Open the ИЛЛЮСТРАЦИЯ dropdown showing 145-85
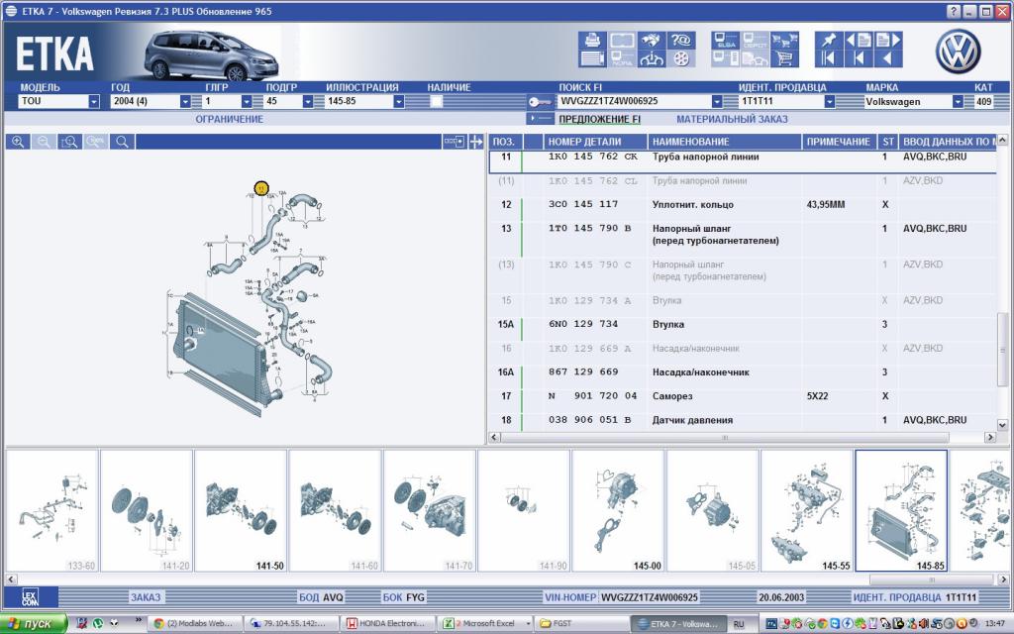Viewport: 1014px width, 634px height. coord(399,102)
